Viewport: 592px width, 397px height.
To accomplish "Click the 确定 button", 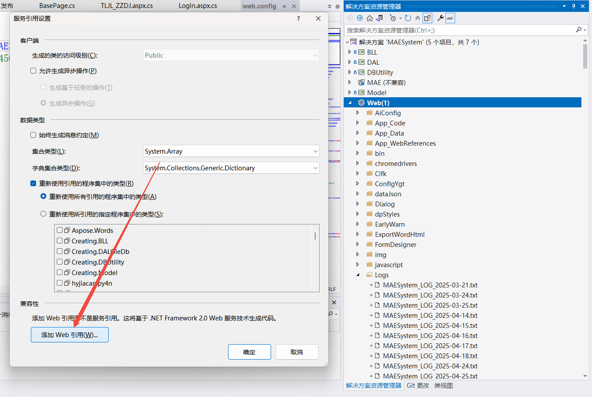I will coord(249,352).
